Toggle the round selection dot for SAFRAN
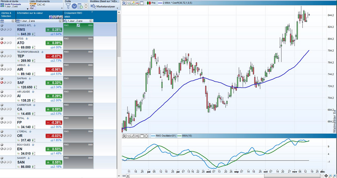337x178 pixels. pyautogui.click(x=2, y=78)
